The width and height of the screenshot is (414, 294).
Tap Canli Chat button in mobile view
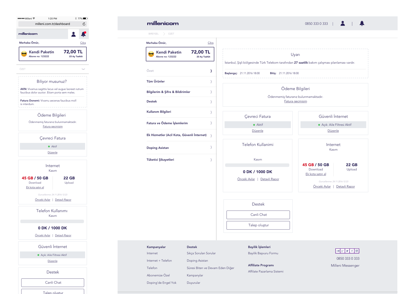(53, 283)
